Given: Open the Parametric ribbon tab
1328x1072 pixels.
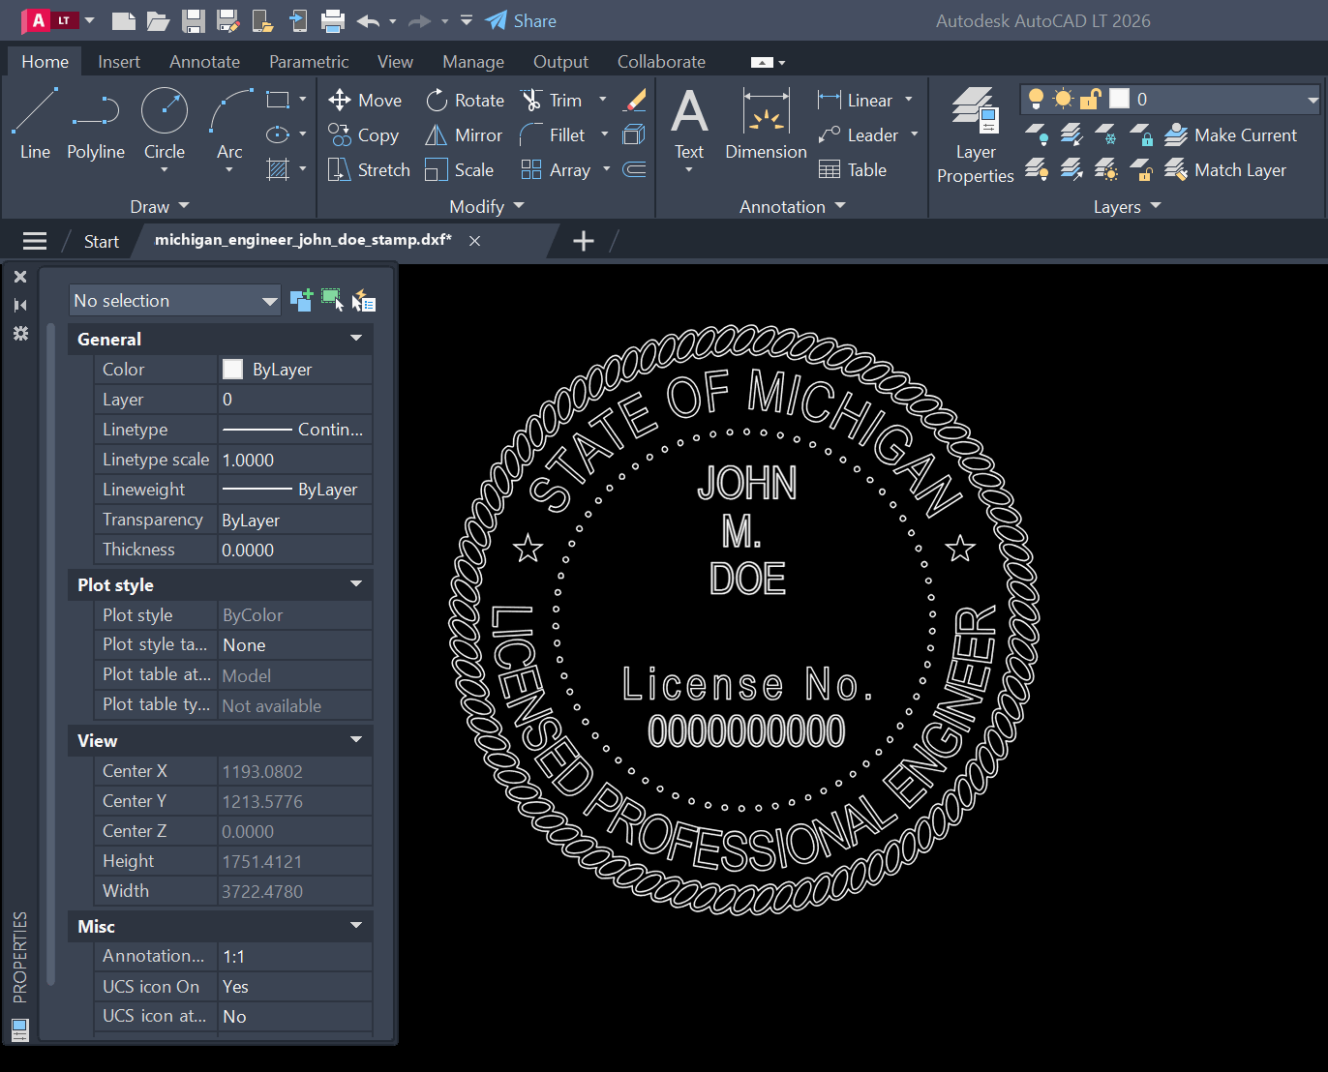Looking at the screenshot, I should (x=309, y=61).
